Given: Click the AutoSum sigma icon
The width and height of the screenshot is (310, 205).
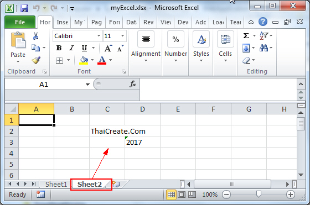Looking at the screenshot, I should coord(246,36).
